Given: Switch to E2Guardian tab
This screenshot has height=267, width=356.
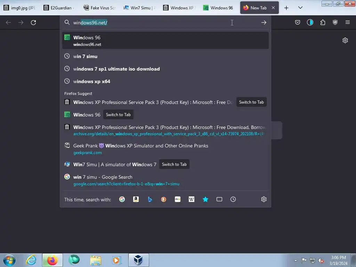Looking at the screenshot, I should 60,8.
